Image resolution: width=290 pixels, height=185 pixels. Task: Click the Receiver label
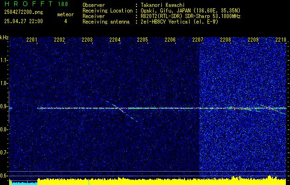point(94,16)
